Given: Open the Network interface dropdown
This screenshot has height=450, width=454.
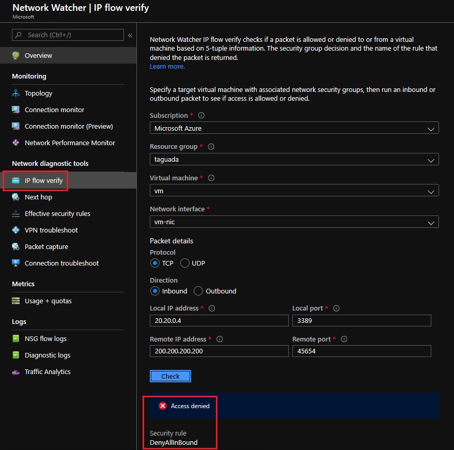Looking at the screenshot, I should click(294, 222).
